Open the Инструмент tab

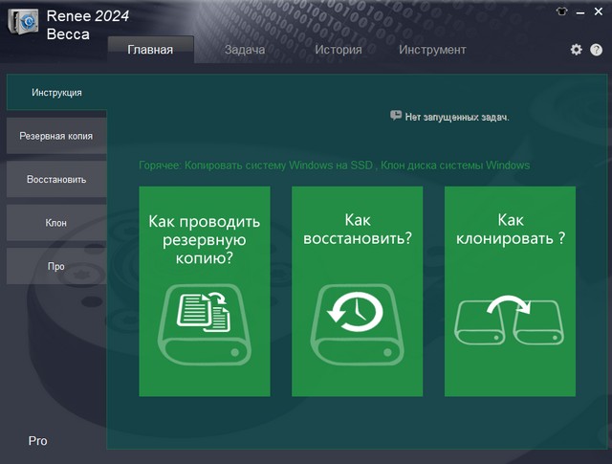pos(432,50)
